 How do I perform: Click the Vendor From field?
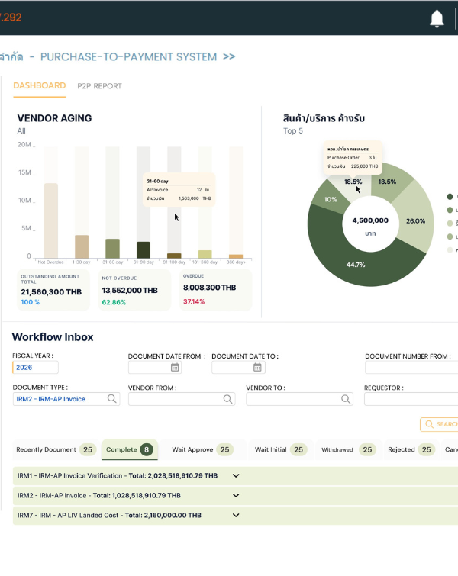[x=182, y=399]
